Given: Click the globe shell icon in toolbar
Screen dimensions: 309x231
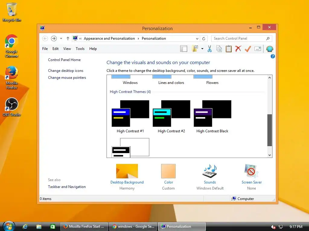Looking at the screenshot, I should pos(269,49).
